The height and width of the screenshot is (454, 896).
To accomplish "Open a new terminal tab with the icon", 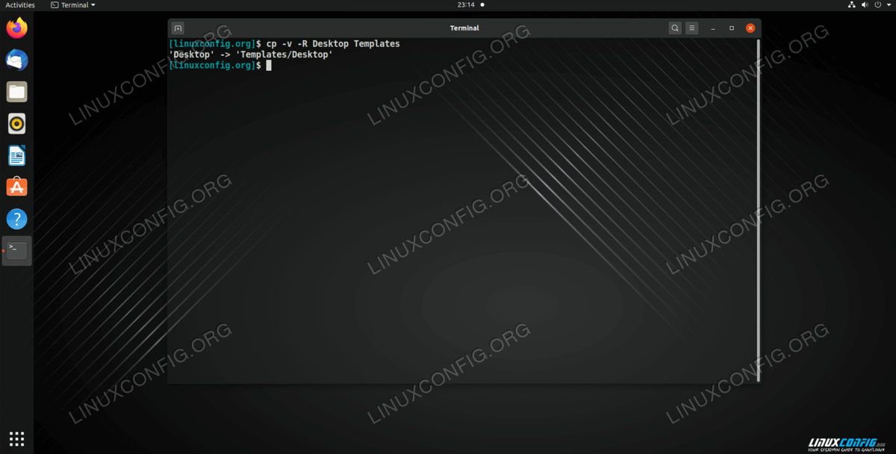I will coord(178,28).
